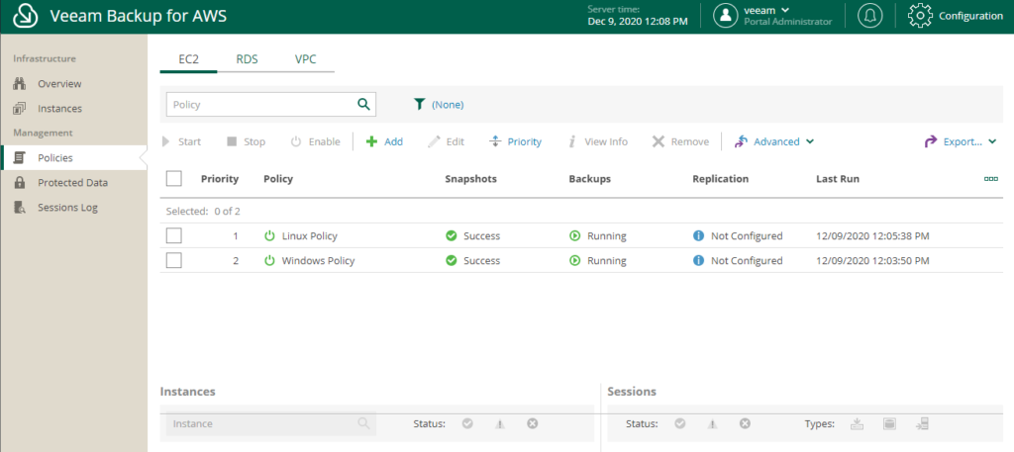Click the Linux Policy name
Viewport: 1014px width, 452px height.
point(310,236)
